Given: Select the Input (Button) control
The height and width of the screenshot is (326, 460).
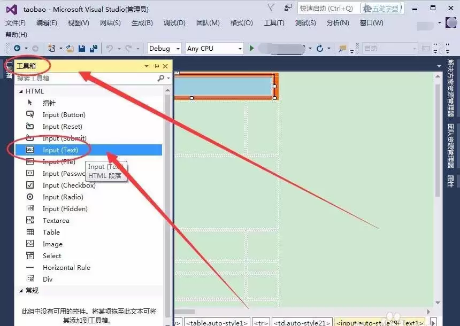Looking at the screenshot, I should [64, 114].
